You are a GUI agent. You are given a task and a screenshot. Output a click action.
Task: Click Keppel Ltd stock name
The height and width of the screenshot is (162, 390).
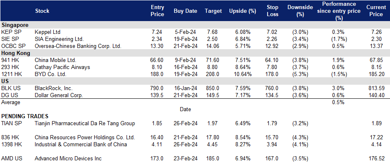(48, 32)
